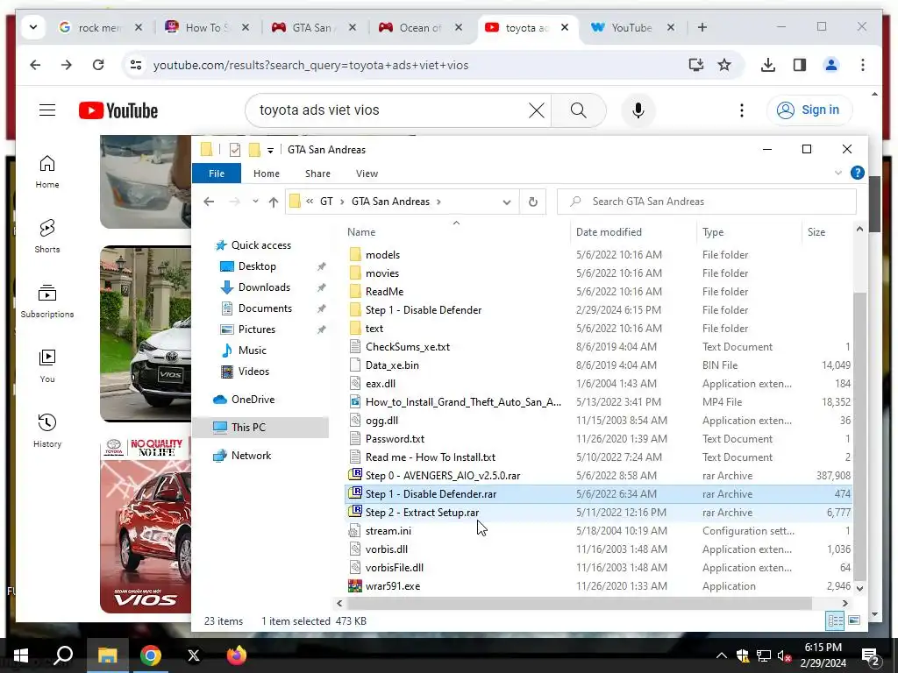Expand the chevron after GTA San Andreas breadcrumb
The height and width of the screenshot is (673, 898).
pyautogui.click(x=438, y=202)
